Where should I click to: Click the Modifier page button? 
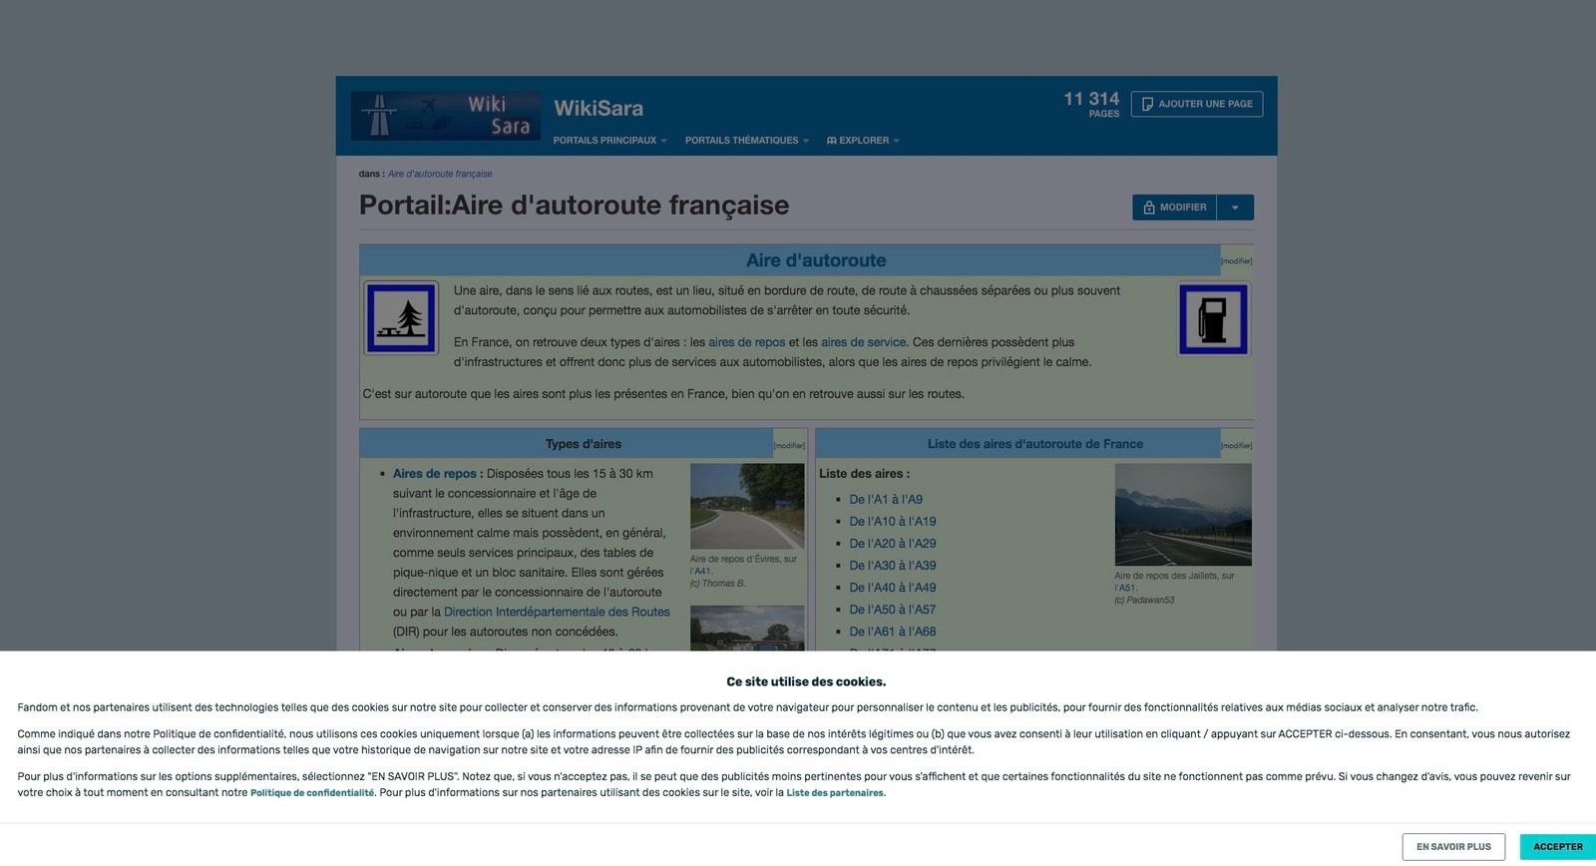click(x=1174, y=208)
